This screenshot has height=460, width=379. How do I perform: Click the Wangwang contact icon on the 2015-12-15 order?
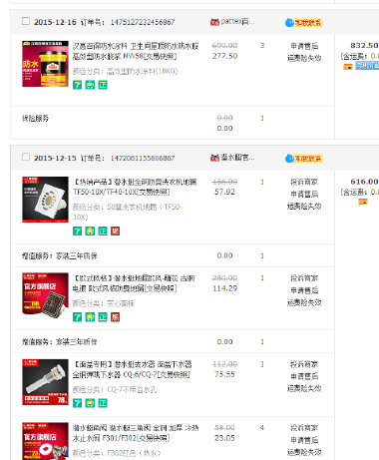304,159
